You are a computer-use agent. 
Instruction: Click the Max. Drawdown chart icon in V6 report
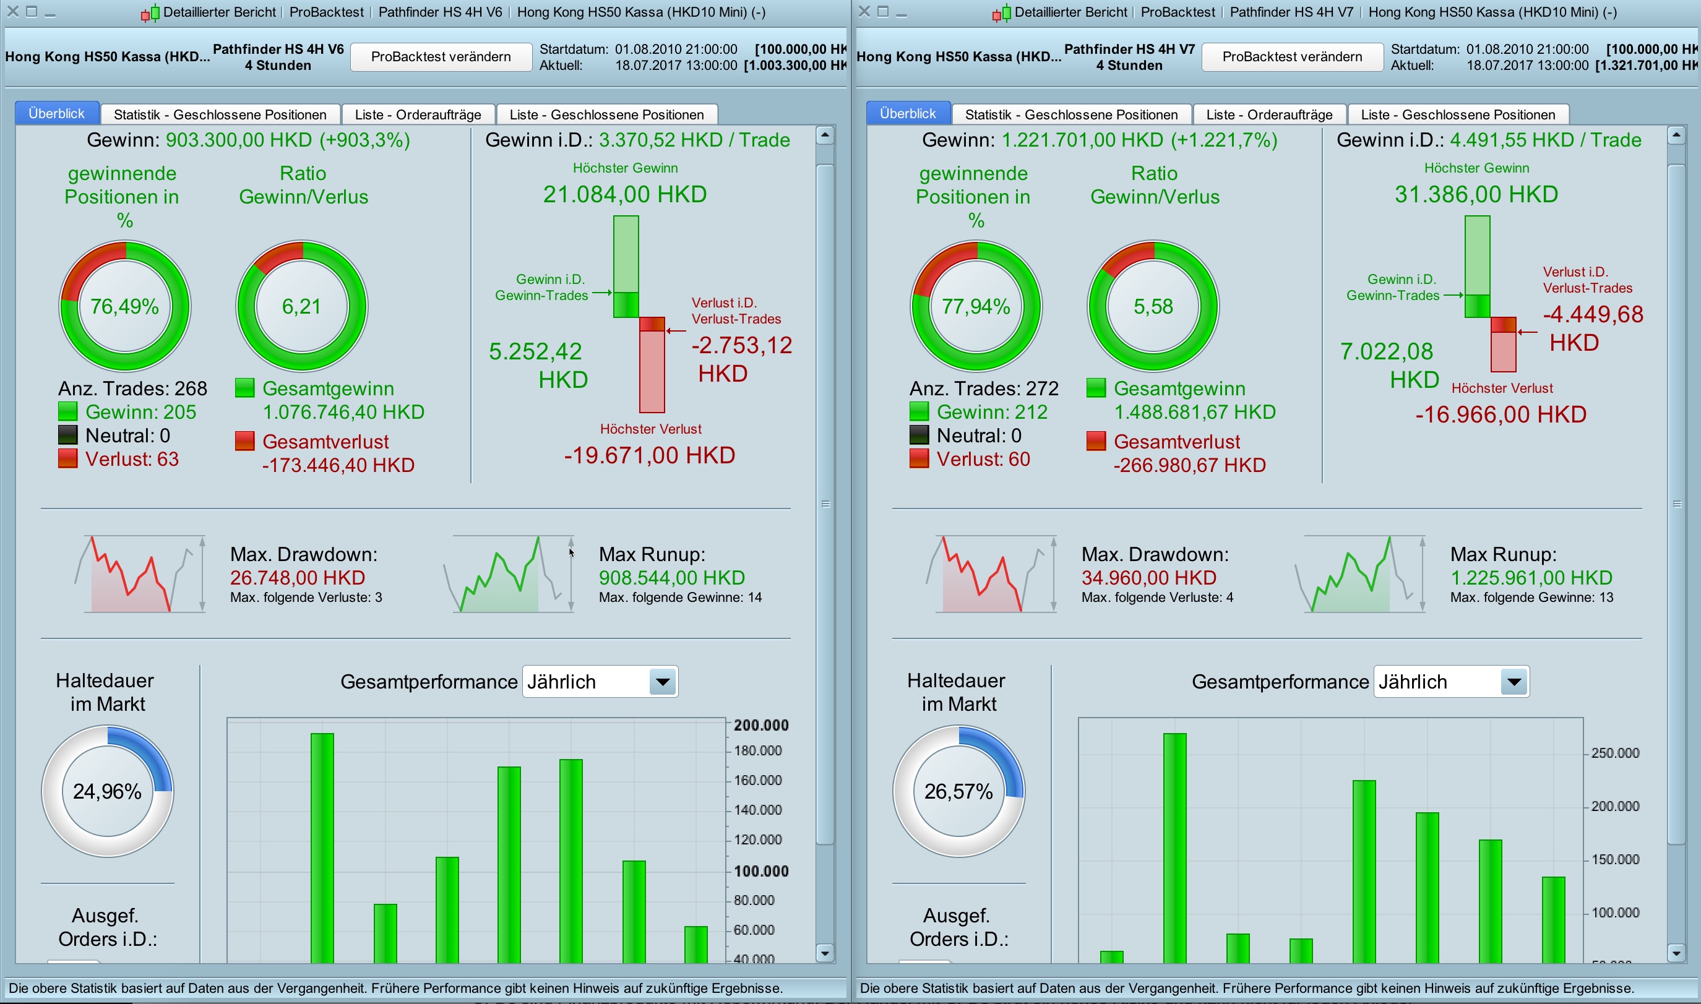point(139,573)
